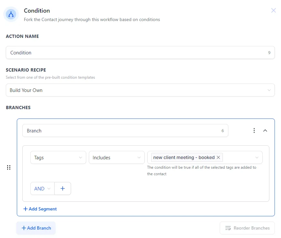Click the empty area in tag selector

click(238, 157)
